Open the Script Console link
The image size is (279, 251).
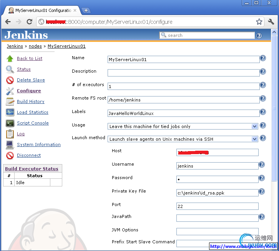(33, 123)
